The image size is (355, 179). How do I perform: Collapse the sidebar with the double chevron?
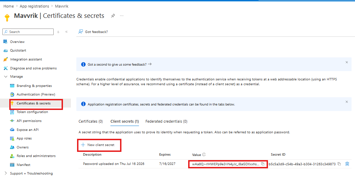tap(66, 32)
